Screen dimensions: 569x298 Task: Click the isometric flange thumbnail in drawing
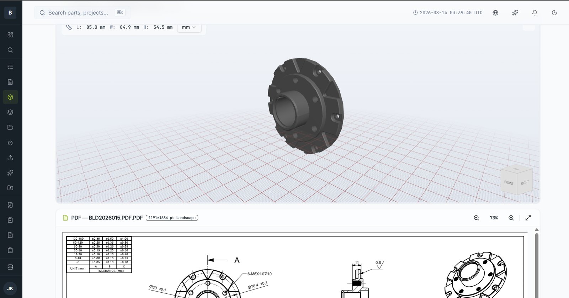pos(476,275)
